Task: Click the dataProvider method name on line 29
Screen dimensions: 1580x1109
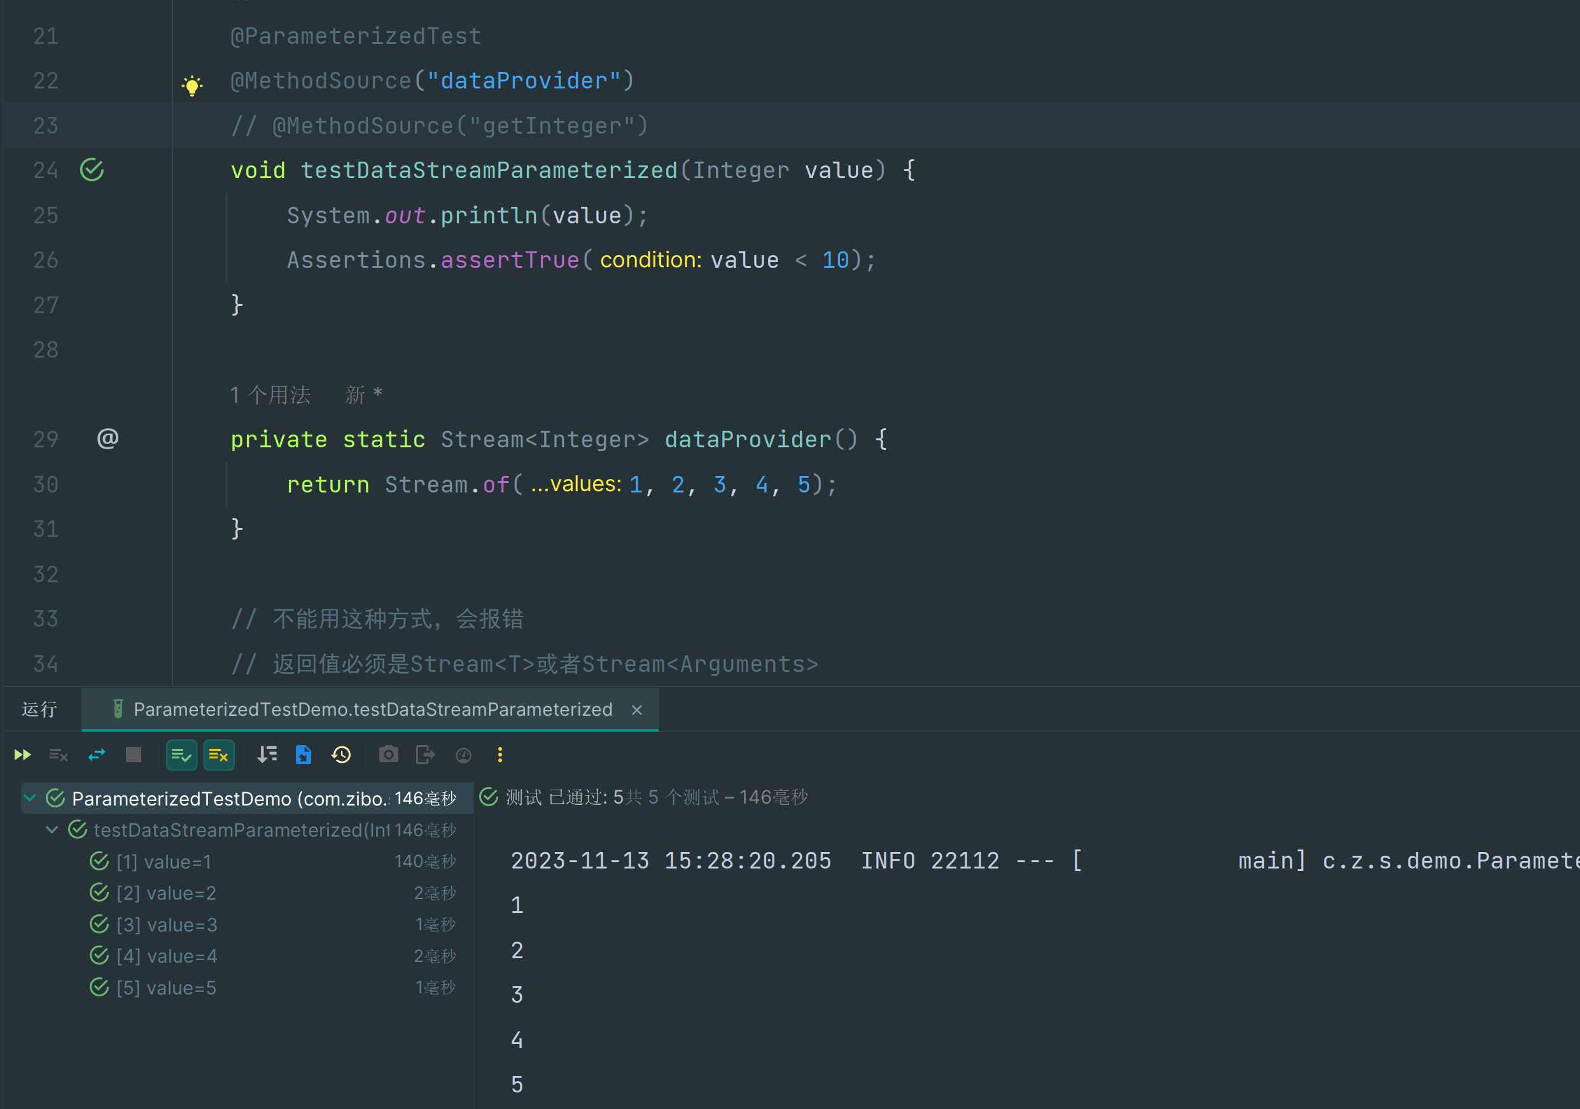Action: (x=748, y=439)
